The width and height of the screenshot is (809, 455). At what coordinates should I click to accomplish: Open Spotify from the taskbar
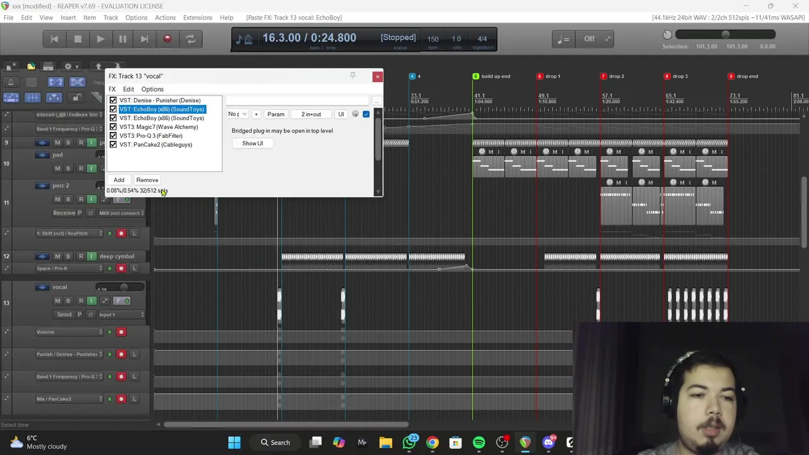(x=478, y=442)
